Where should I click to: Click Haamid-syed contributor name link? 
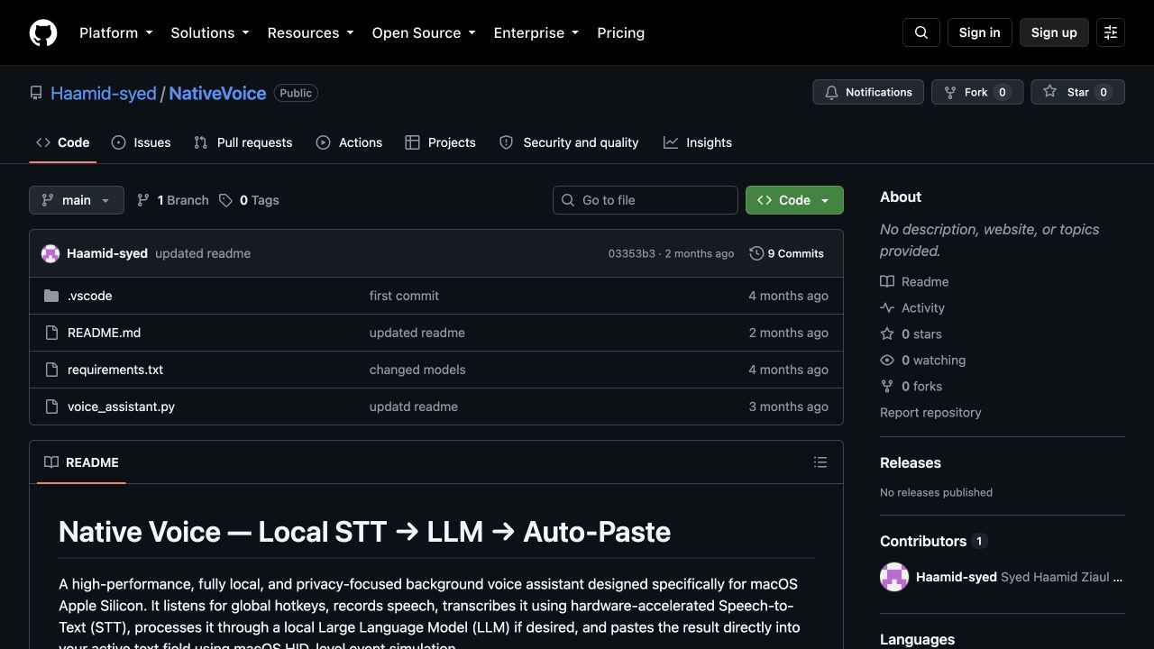click(x=957, y=577)
